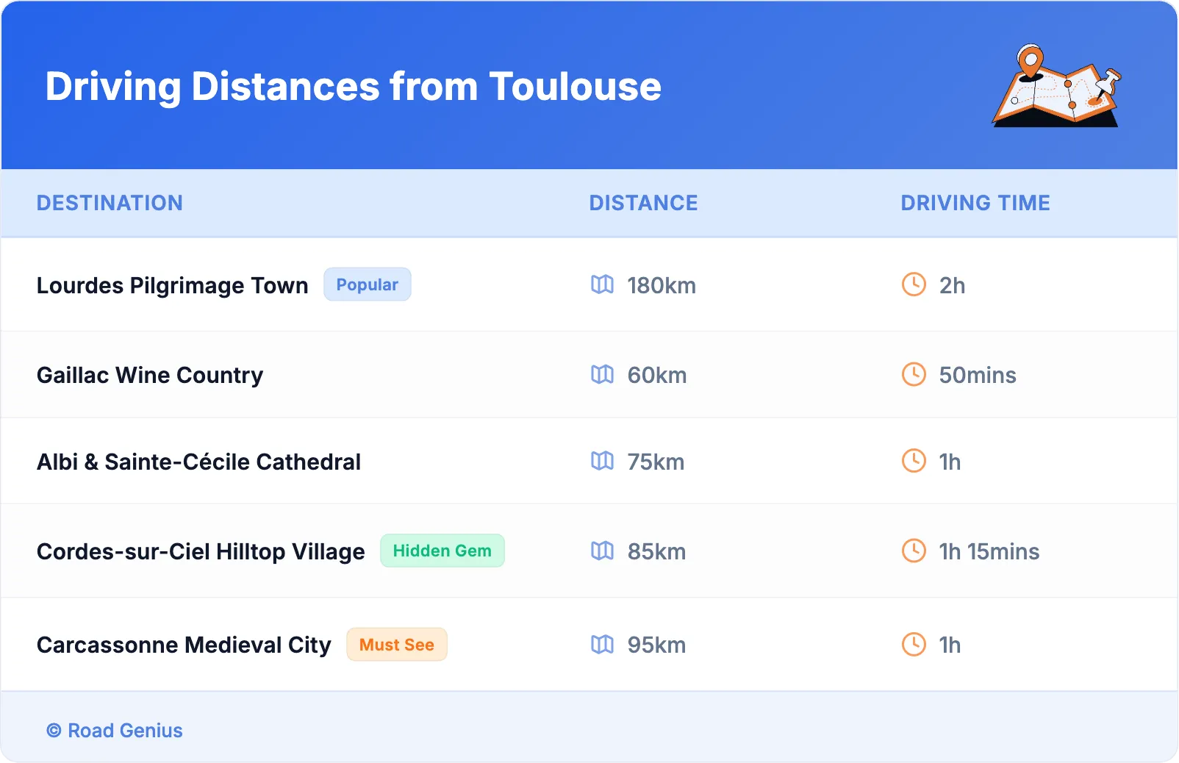Select Carcassonne Medieval City
The height and width of the screenshot is (763, 1179).
pyautogui.click(x=184, y=645)
